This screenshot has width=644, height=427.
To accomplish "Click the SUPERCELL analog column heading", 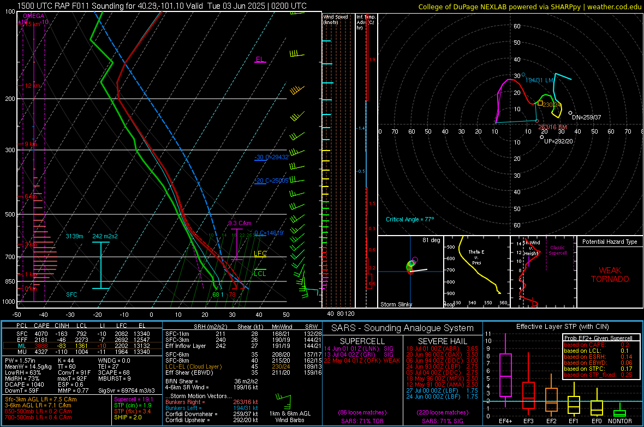I will point(362,341).
